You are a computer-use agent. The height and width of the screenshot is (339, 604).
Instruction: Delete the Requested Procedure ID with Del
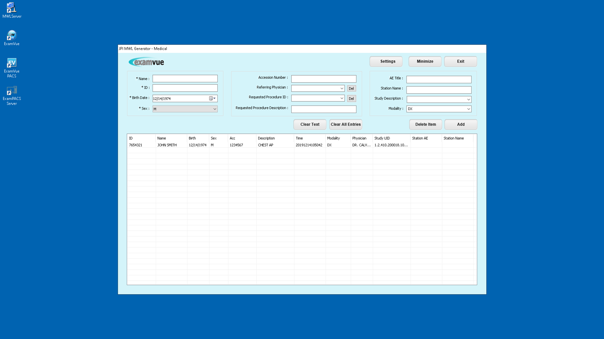click(351, 99)
